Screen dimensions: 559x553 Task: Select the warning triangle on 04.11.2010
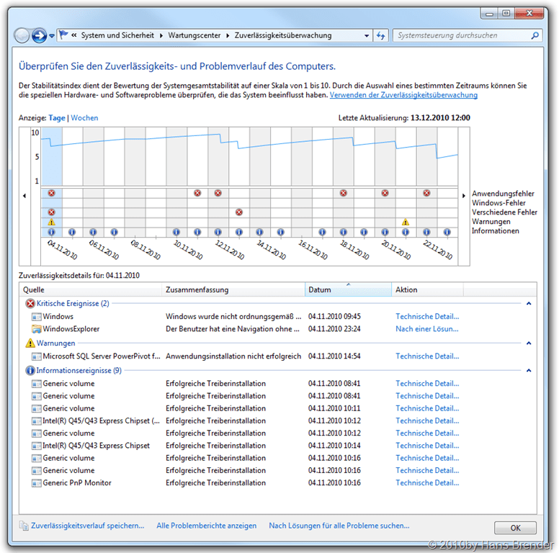(x=52, y=222)
